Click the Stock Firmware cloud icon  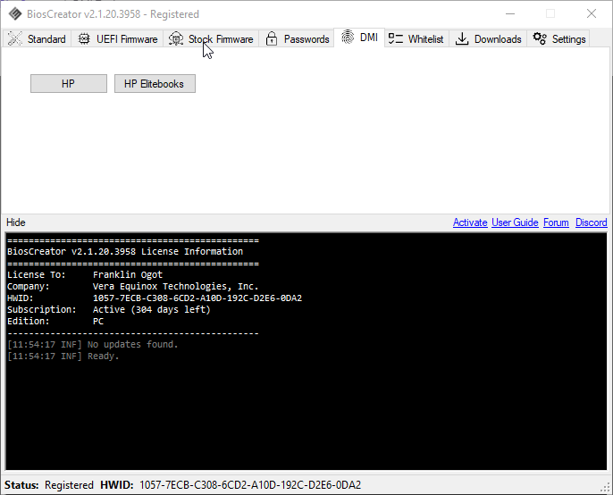[x=176, y=38]
